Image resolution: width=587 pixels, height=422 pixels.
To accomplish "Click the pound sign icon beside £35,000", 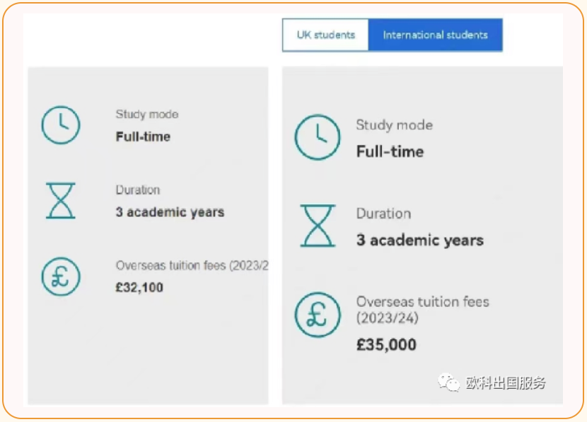I will click(x=318, y=315).
